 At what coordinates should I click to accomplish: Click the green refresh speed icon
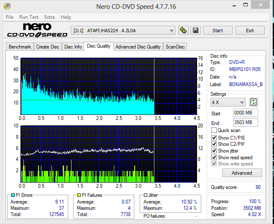click(x=254, y=102)
